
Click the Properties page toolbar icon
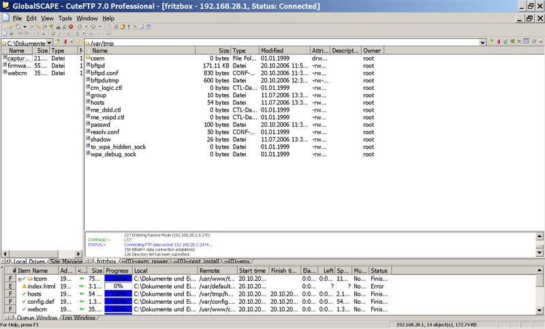[142, 27]
